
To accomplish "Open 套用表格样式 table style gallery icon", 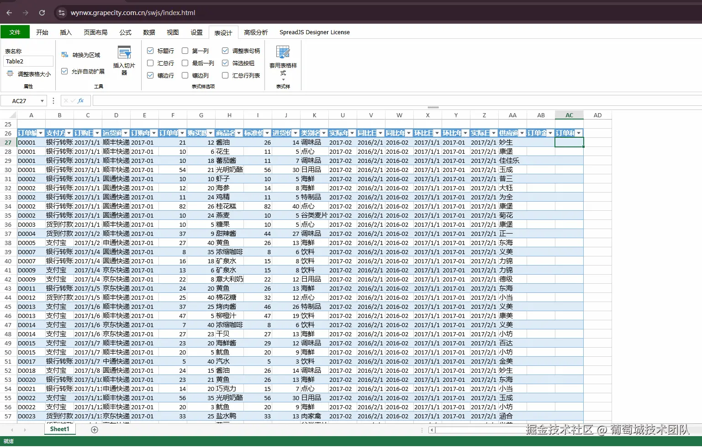I will point(283,52).
